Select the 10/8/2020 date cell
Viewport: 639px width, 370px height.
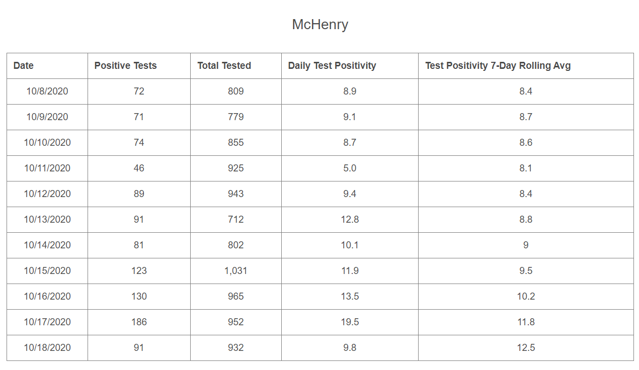coord(47,91)
